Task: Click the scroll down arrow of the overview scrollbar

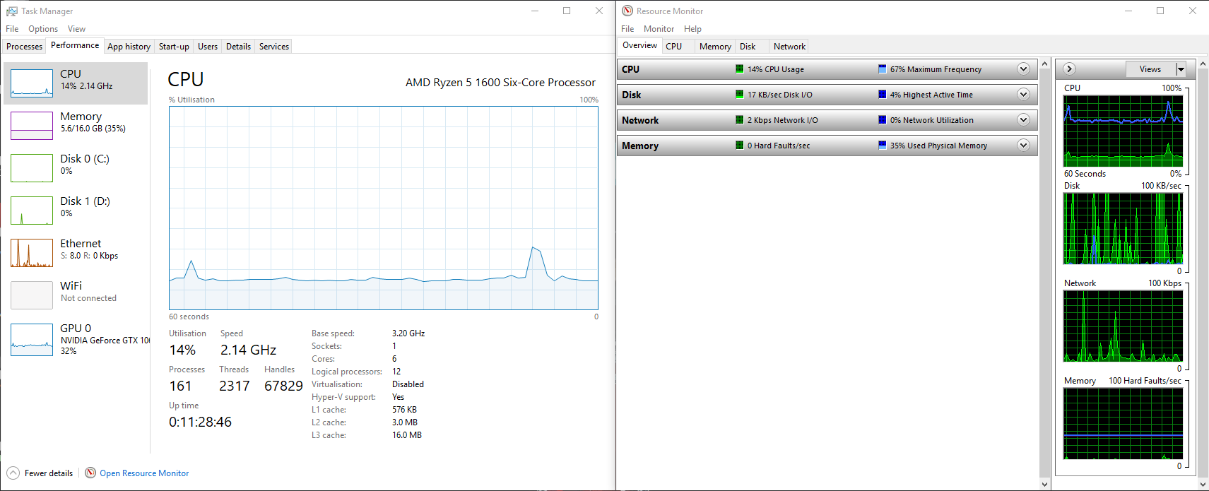Action: tap(1045, 485)
